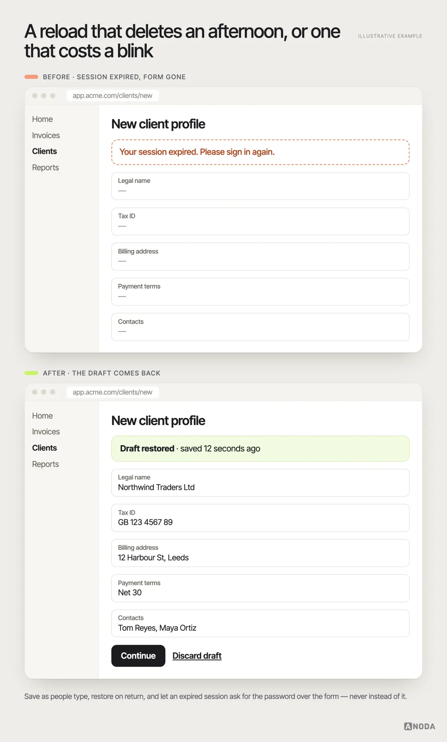Click the empty Tax ID field
The image size is (447, 742).
[260, 222]
